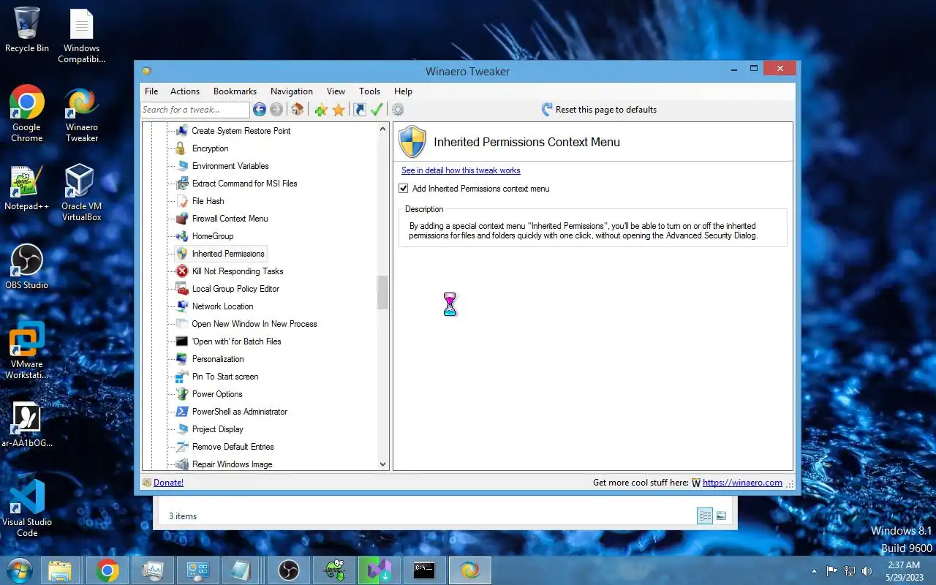Select Inherited Permissions tree item
Viewport: 936px width, 585px height.
pos(228,254)
